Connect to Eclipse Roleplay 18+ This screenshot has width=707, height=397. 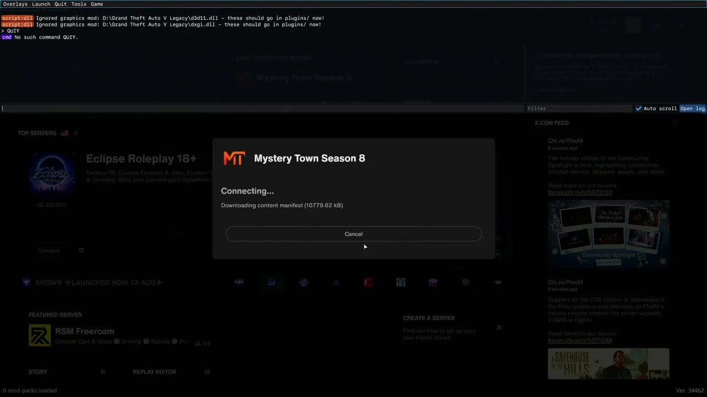pyautogui.click(x=49, y=250)
